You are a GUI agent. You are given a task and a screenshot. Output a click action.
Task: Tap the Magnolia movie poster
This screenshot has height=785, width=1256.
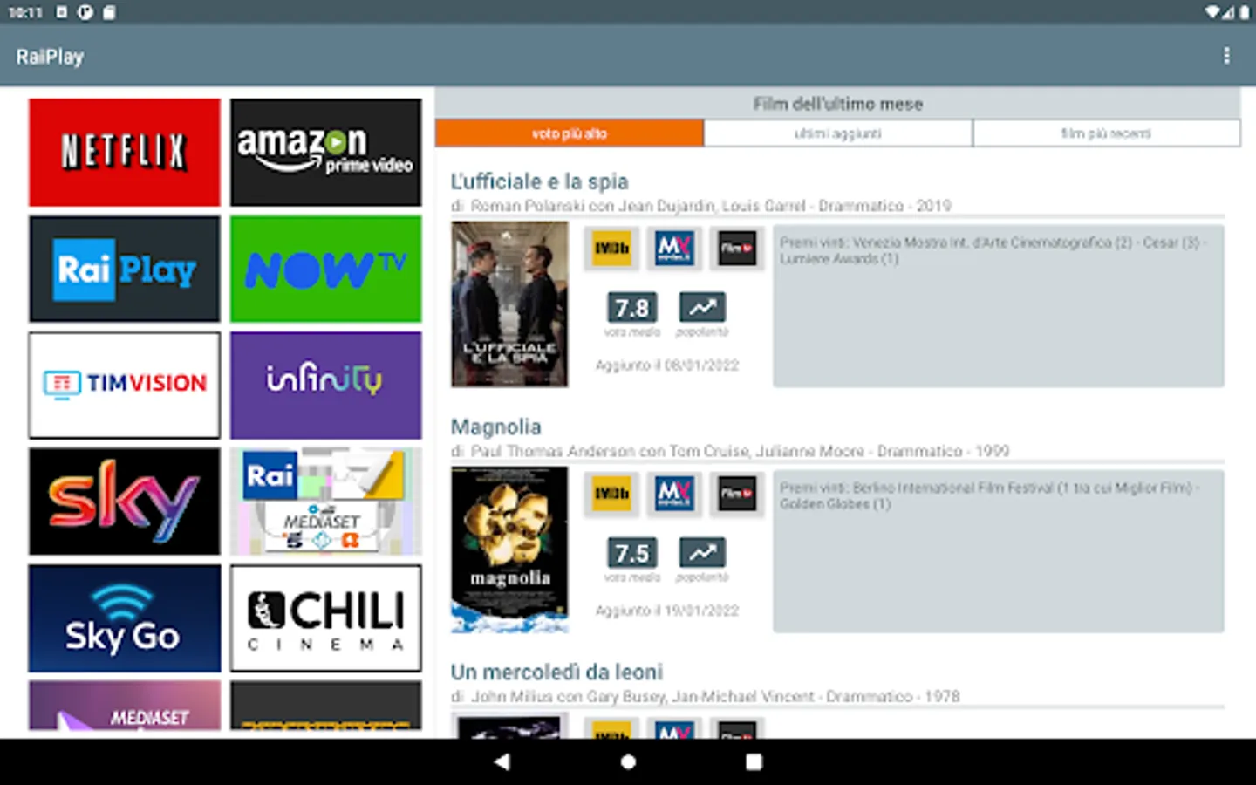(x=509, y=549)
